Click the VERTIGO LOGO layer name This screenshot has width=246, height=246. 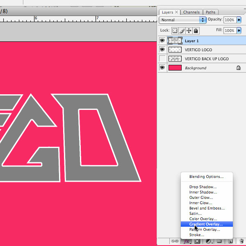point(198,50)
